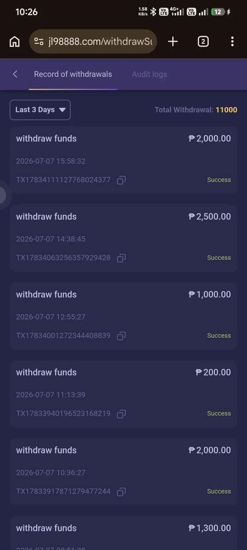The width and height of the screenshot is (247, 550).
Task: Open a new tab with plus icon
Action: tap(173, 42)
